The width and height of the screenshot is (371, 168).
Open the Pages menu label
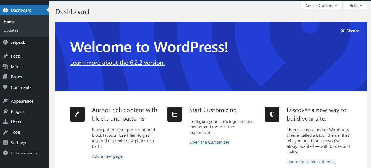[16, 77]
